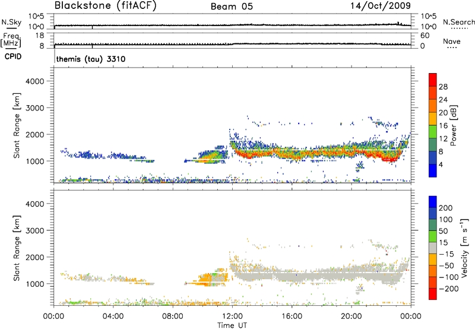Click the 'Blackstone (fitACF)' title text

tap(105, 5)
